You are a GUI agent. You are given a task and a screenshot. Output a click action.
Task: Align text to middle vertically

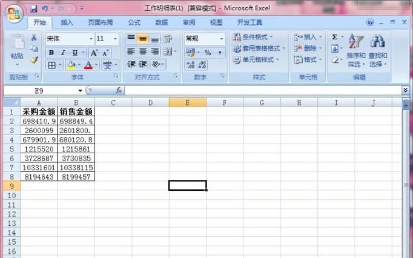(x=143, y=39)
